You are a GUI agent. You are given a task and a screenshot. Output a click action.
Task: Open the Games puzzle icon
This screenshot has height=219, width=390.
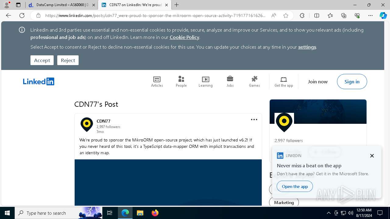[x=254, y=82]
